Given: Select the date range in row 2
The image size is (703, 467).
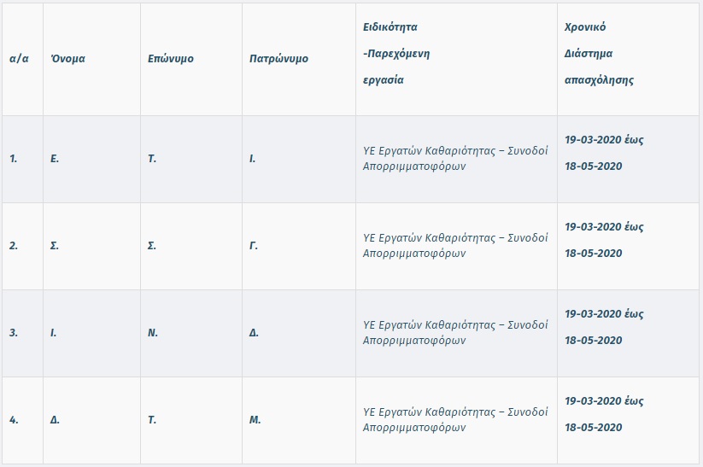Looking at the screenshot, I should point(603,240).
